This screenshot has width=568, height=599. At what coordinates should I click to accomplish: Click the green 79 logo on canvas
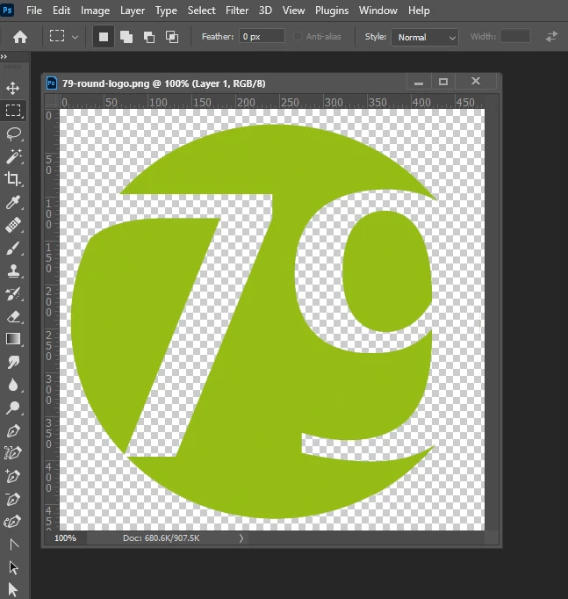click(253, 321)
